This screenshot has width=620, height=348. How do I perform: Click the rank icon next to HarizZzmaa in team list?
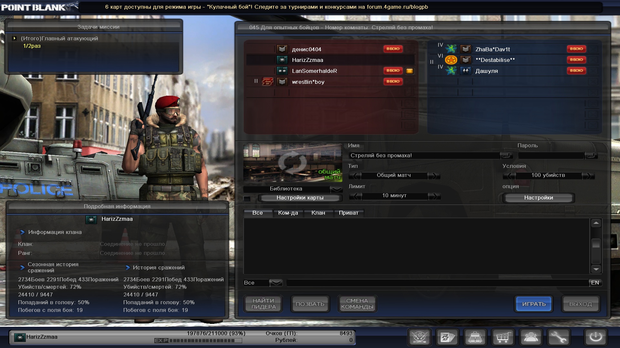tap(282, 60)
